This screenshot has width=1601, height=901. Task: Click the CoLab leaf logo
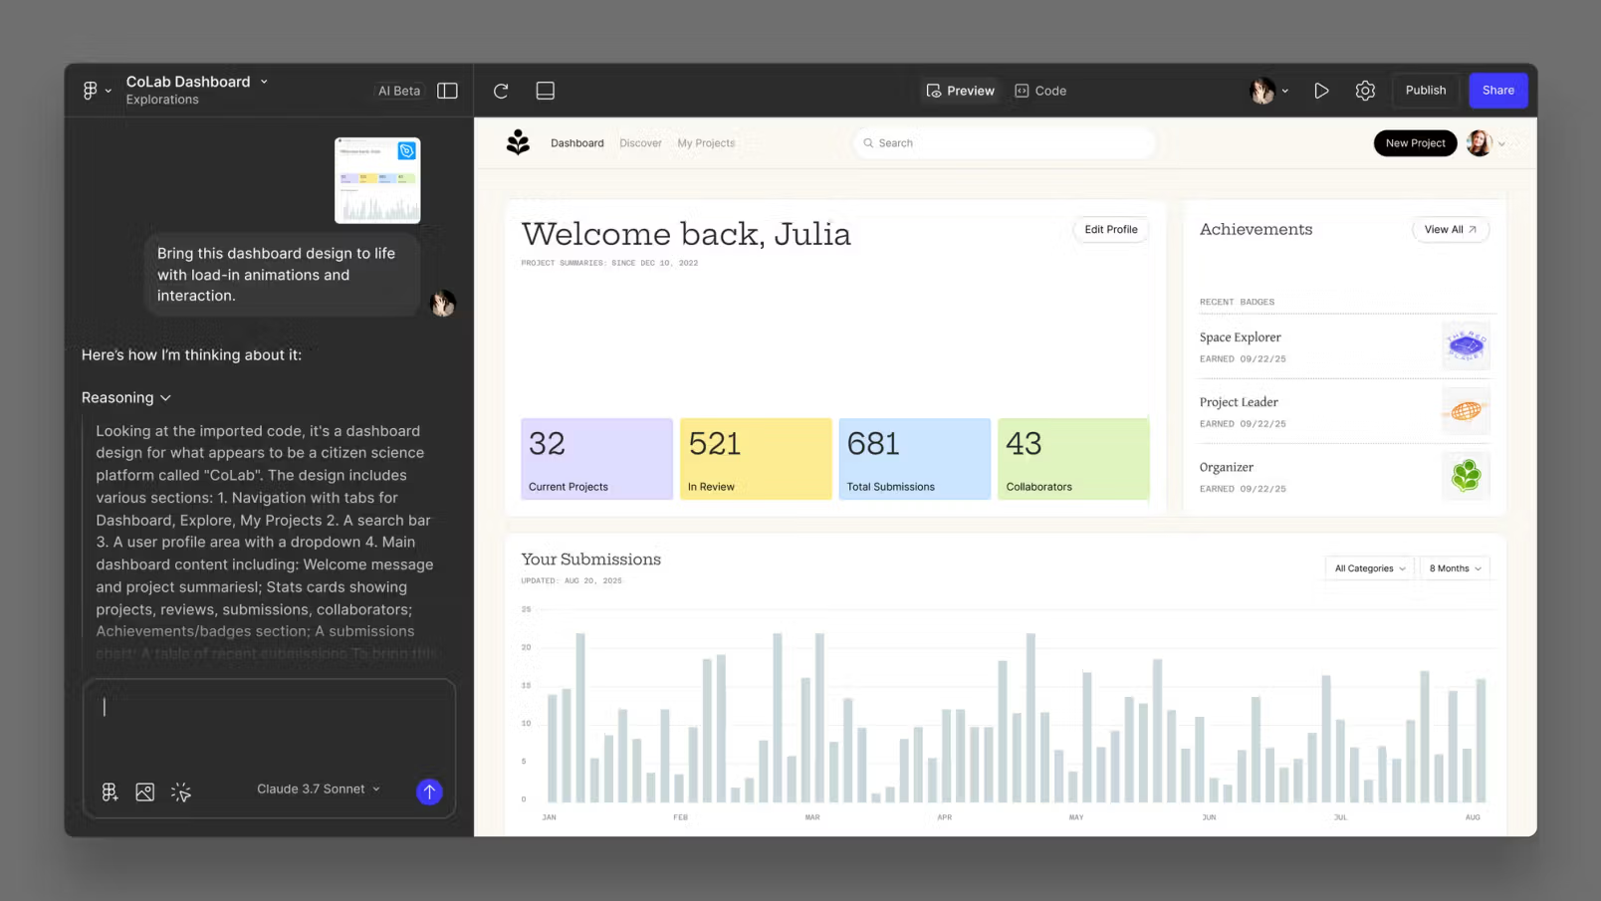518,142
